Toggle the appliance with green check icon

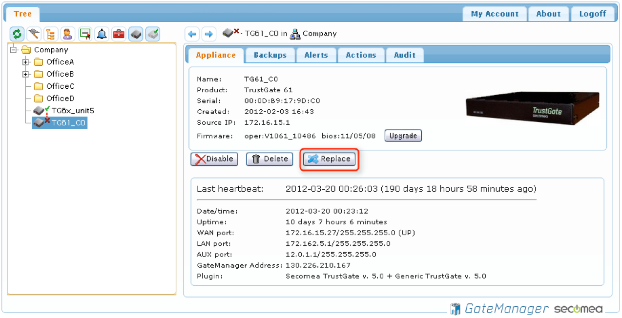tap(153, 34)
